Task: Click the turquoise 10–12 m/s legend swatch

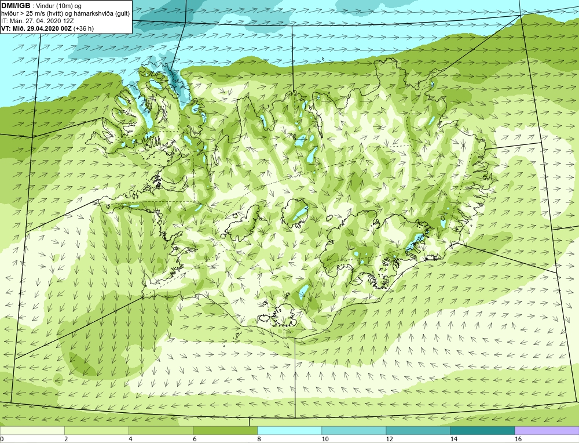Action: click(353, 430)
